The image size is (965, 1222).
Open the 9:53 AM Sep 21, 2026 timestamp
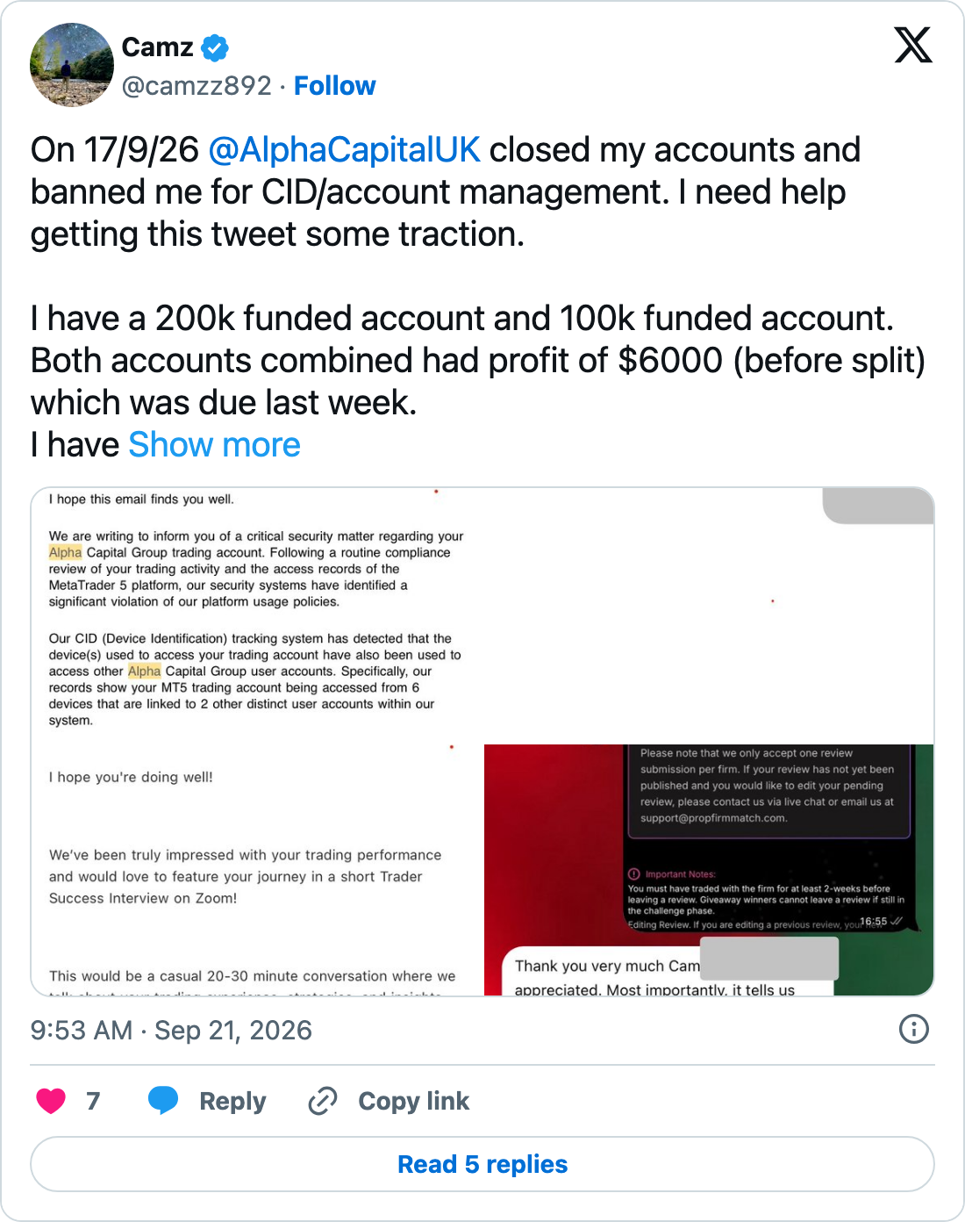pyautogui.click(x=171, y=1030)
